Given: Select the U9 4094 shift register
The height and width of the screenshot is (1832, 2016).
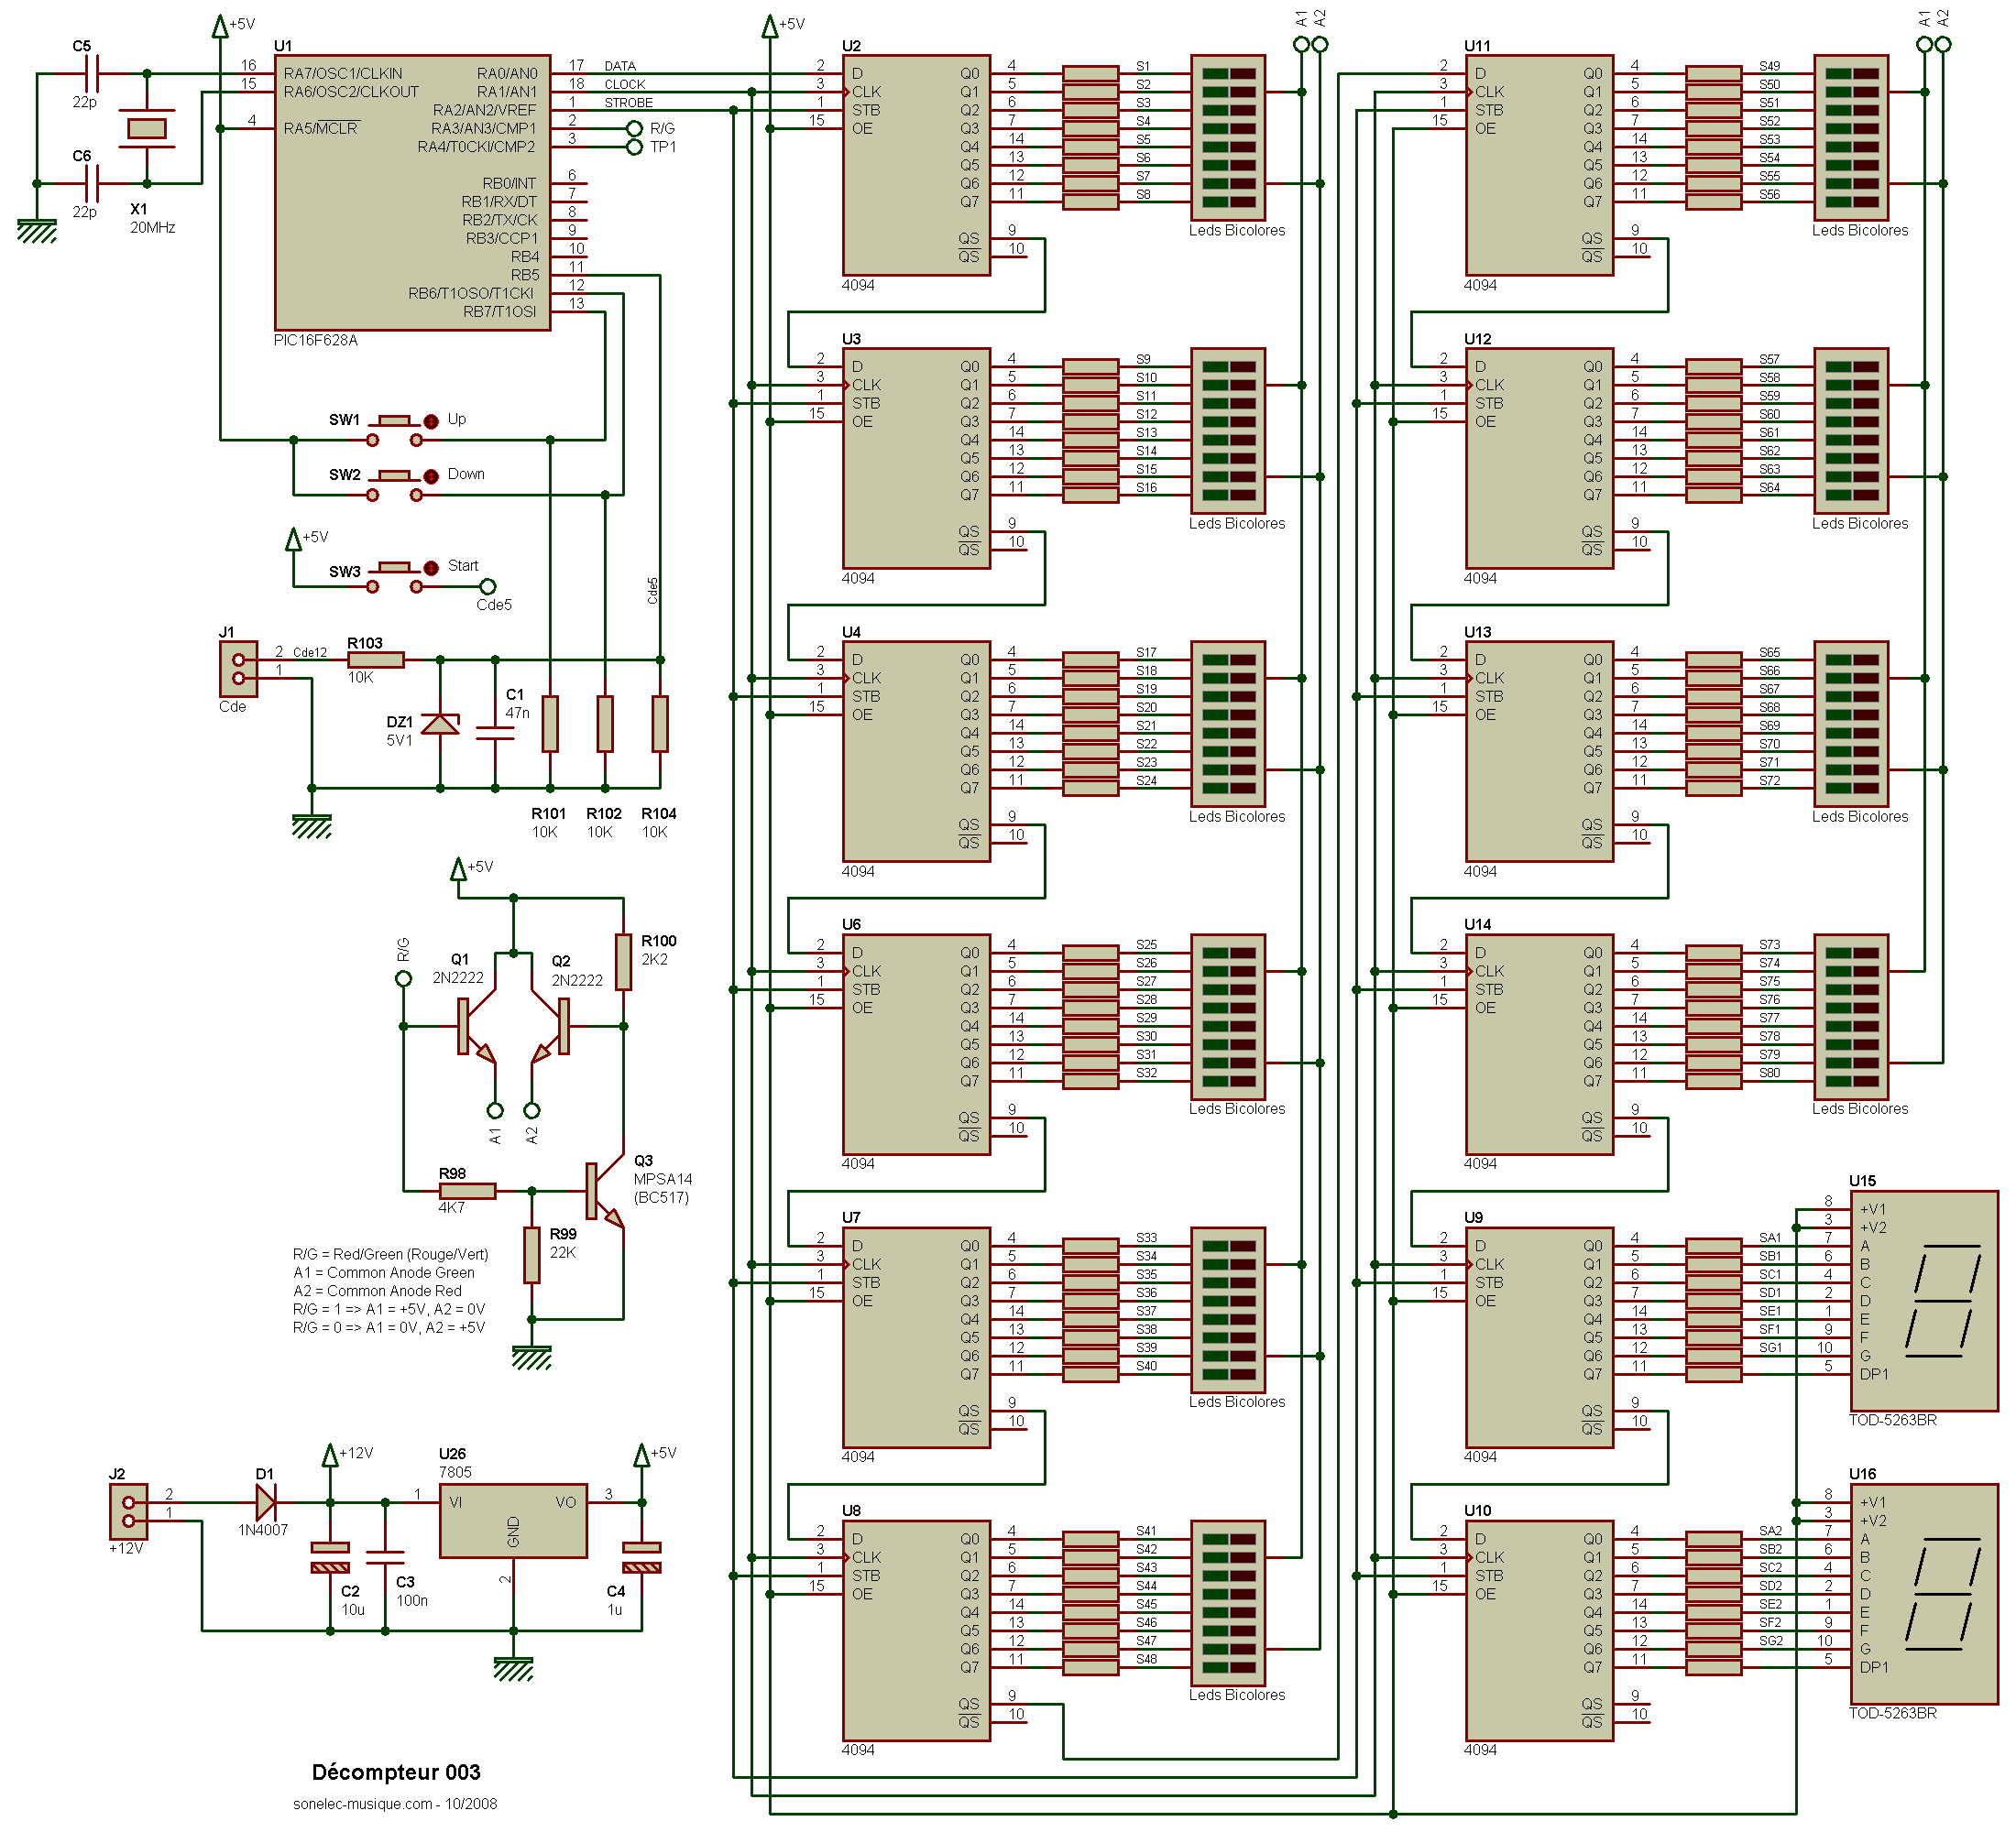Looking at the screenshot, I should (x=1540, y=1337).
